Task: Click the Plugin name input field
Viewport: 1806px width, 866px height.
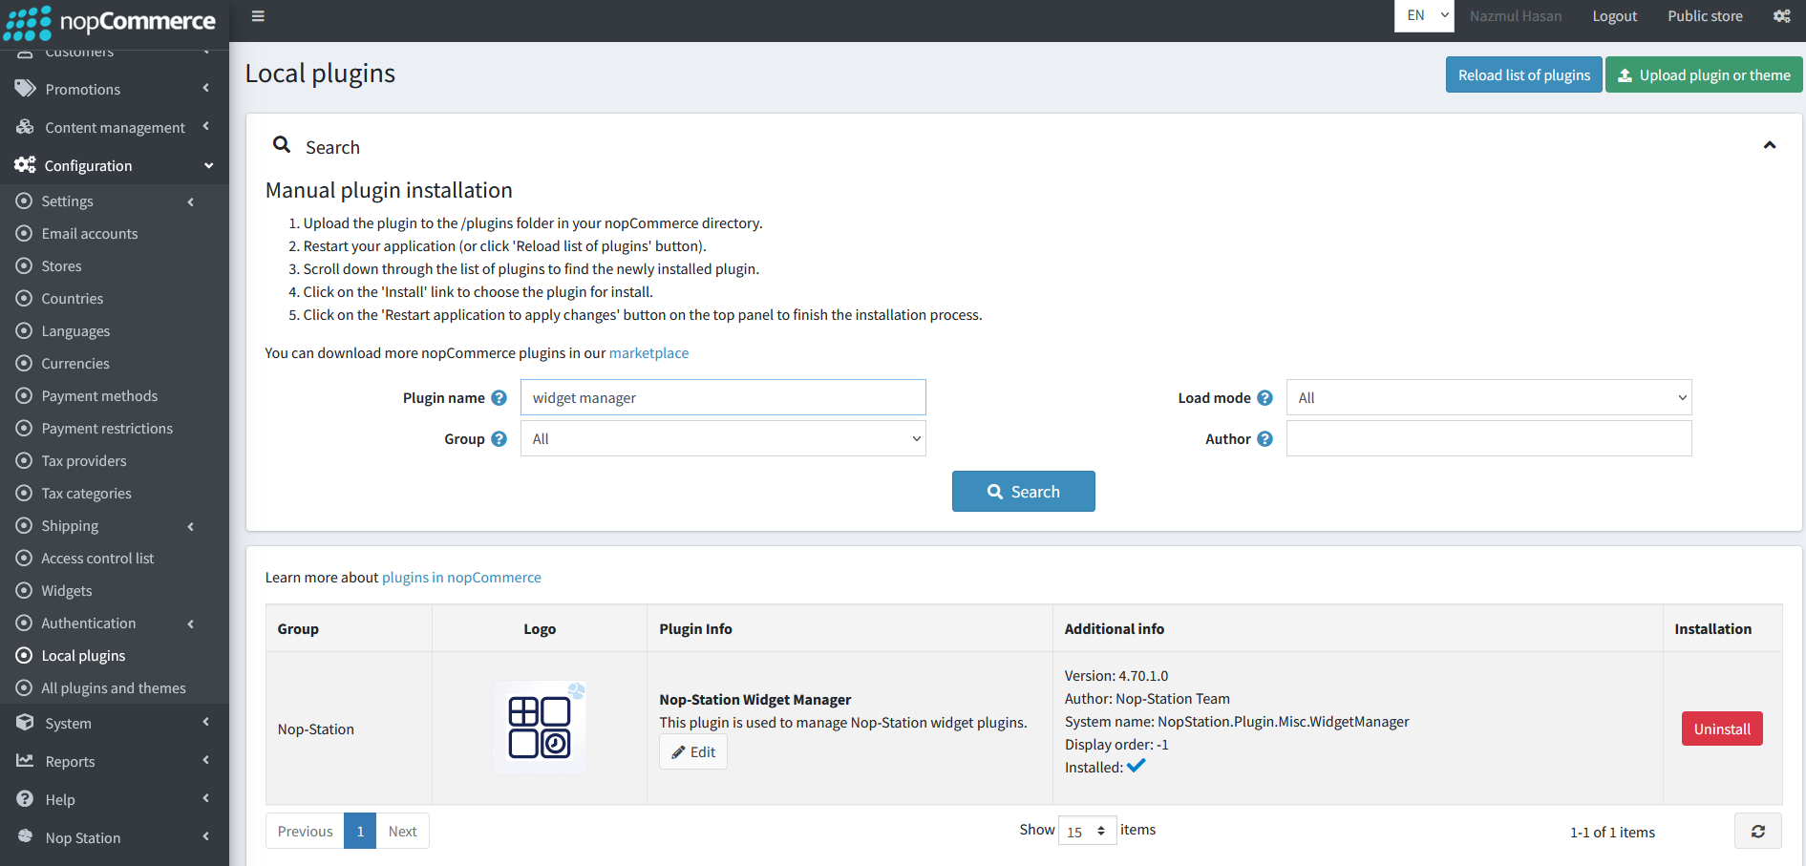Action: (723, 397)
